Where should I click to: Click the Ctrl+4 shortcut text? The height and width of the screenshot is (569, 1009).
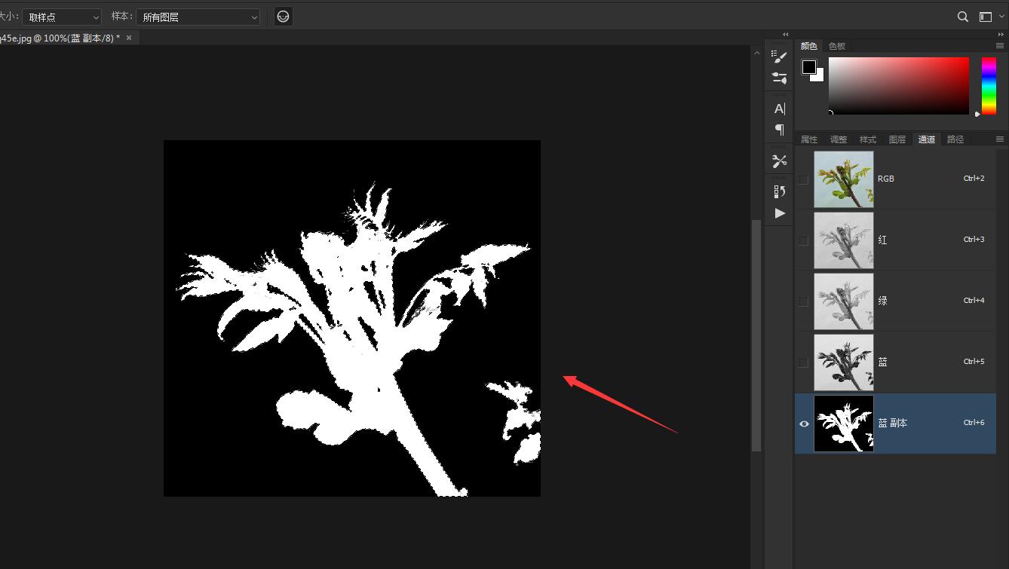click(974, 301)
